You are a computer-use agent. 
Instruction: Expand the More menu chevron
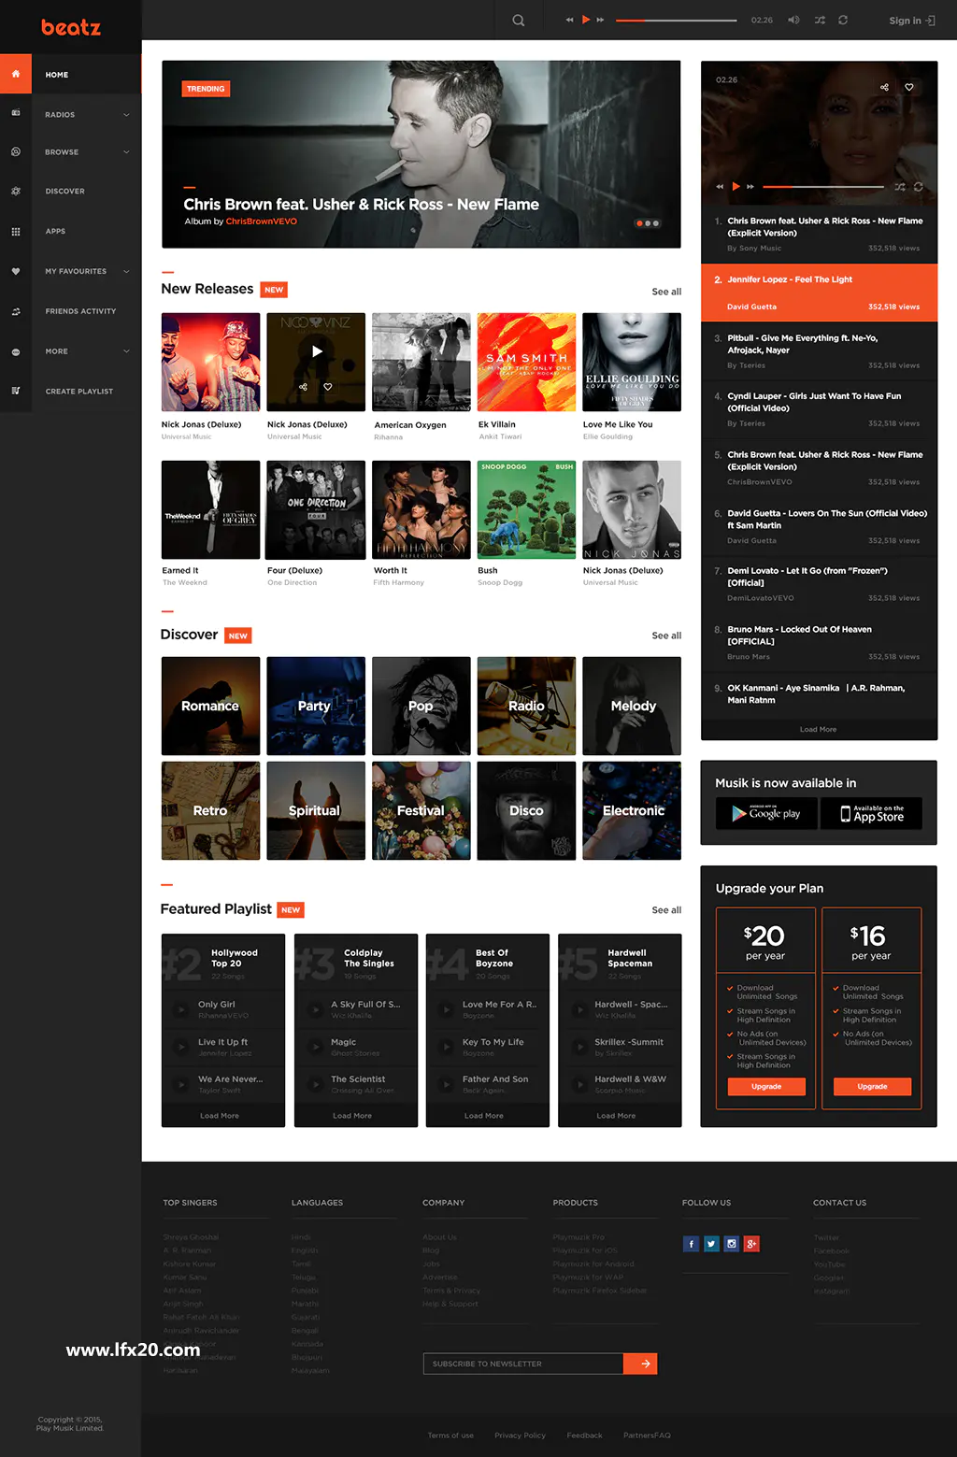(126, 351)
